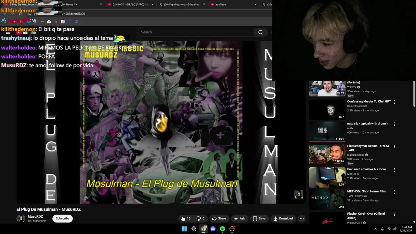Viewport: 416px width, 234px height.
Task: Submit search with magnifier button
Action: click(261, 32)
